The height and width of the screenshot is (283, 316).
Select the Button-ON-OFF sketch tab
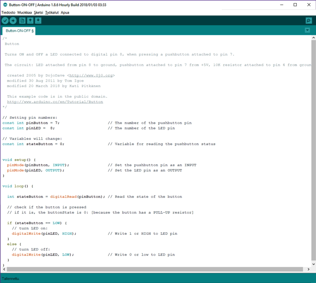(x=19, y=31)
